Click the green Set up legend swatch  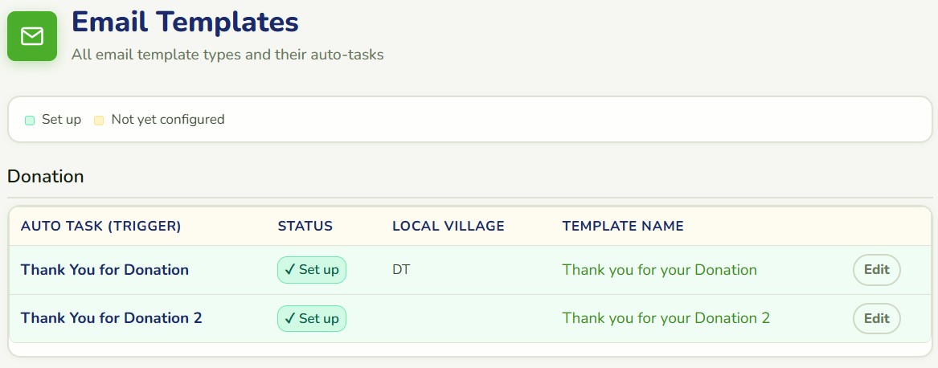(30, 121)
